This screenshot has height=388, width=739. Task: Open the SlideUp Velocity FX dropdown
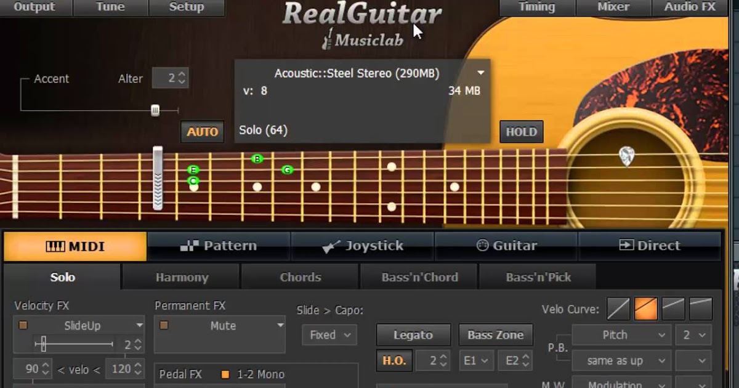[140, 325]
